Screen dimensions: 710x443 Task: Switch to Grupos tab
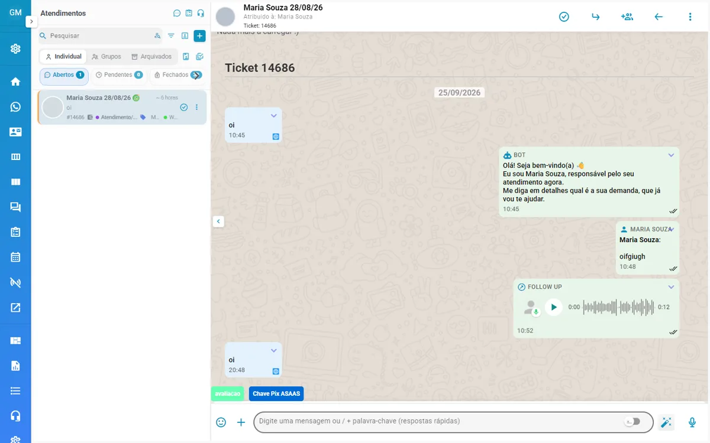(106, 57)
